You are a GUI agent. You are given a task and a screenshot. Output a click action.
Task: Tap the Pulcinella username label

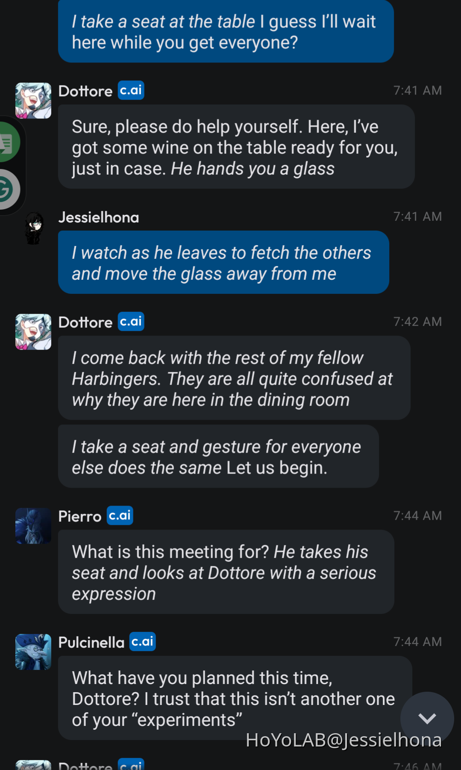pyautogui.click(x=91, y=643)
